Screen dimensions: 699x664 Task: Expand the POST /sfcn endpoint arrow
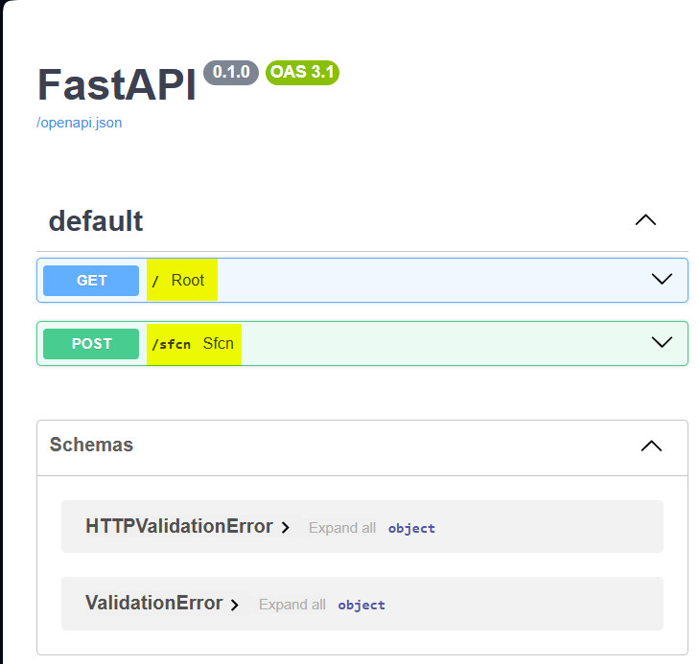pos(662,342)
